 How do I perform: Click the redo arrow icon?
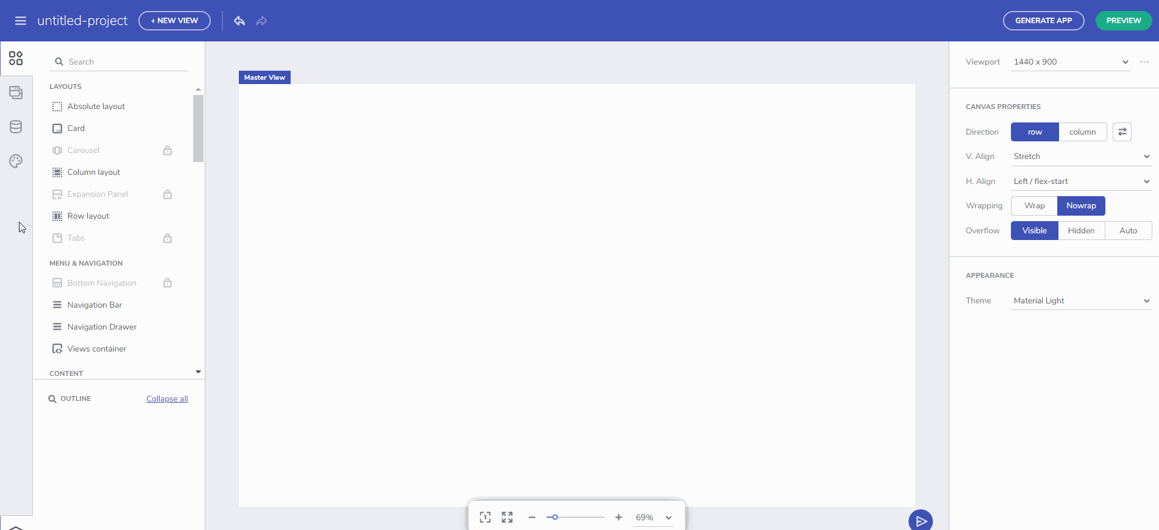(261, 21)
